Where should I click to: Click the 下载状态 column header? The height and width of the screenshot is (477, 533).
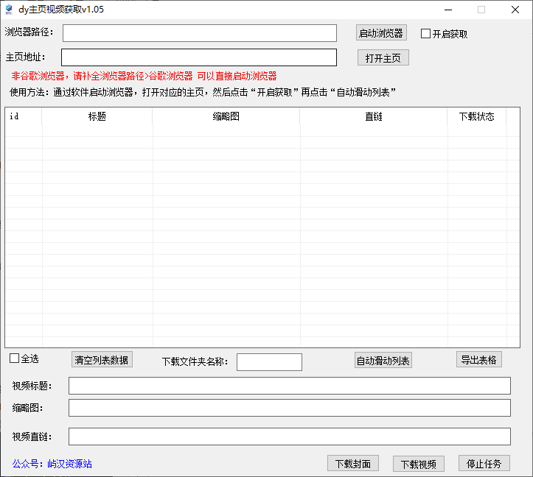click(x=476, y=116)
